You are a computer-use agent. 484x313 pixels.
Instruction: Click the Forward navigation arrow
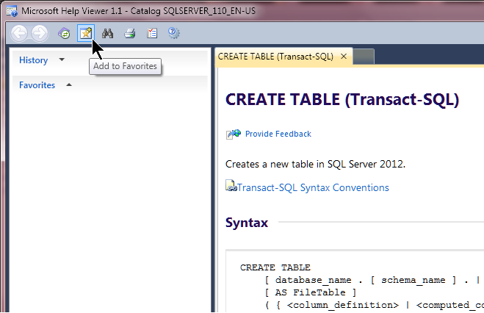tap(39, 33)
